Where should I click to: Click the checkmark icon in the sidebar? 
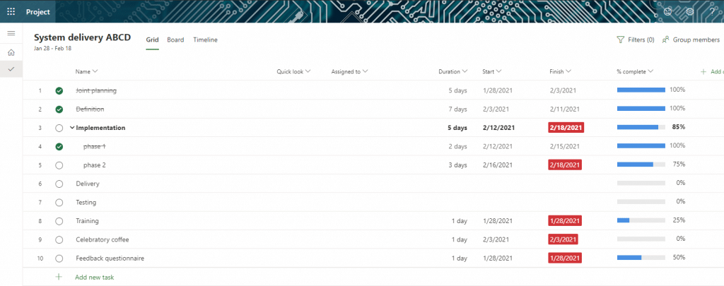pos(11,69)
